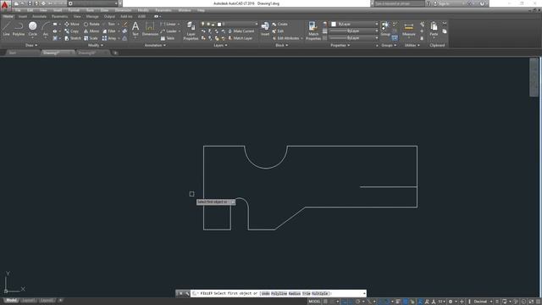Add a new drawing tab with plus
This screenshot has height=305, width=542.
tap(115, 53)
